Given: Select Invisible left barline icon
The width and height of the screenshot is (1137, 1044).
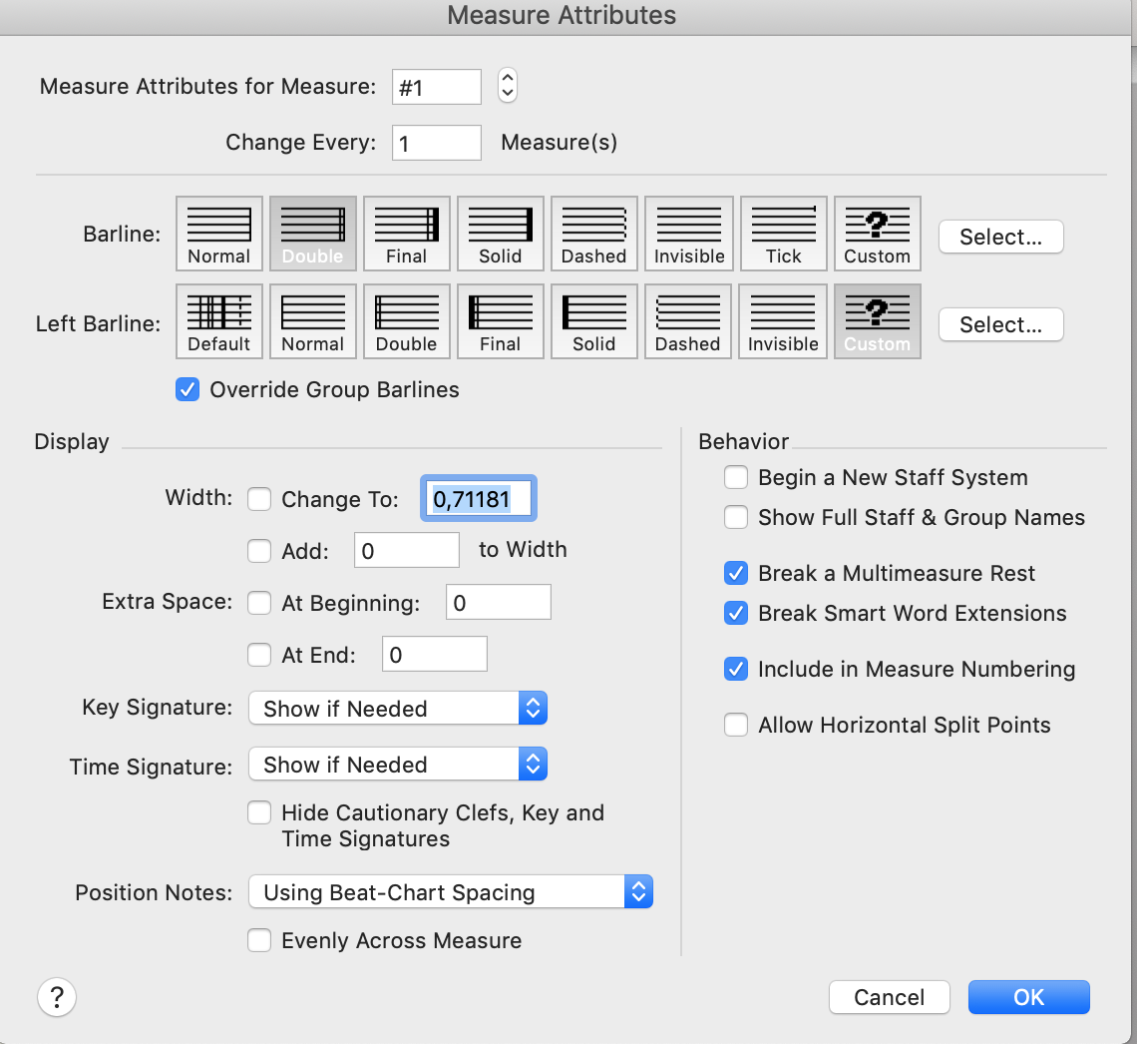Looking at the screenshot, I should (783, 321).
